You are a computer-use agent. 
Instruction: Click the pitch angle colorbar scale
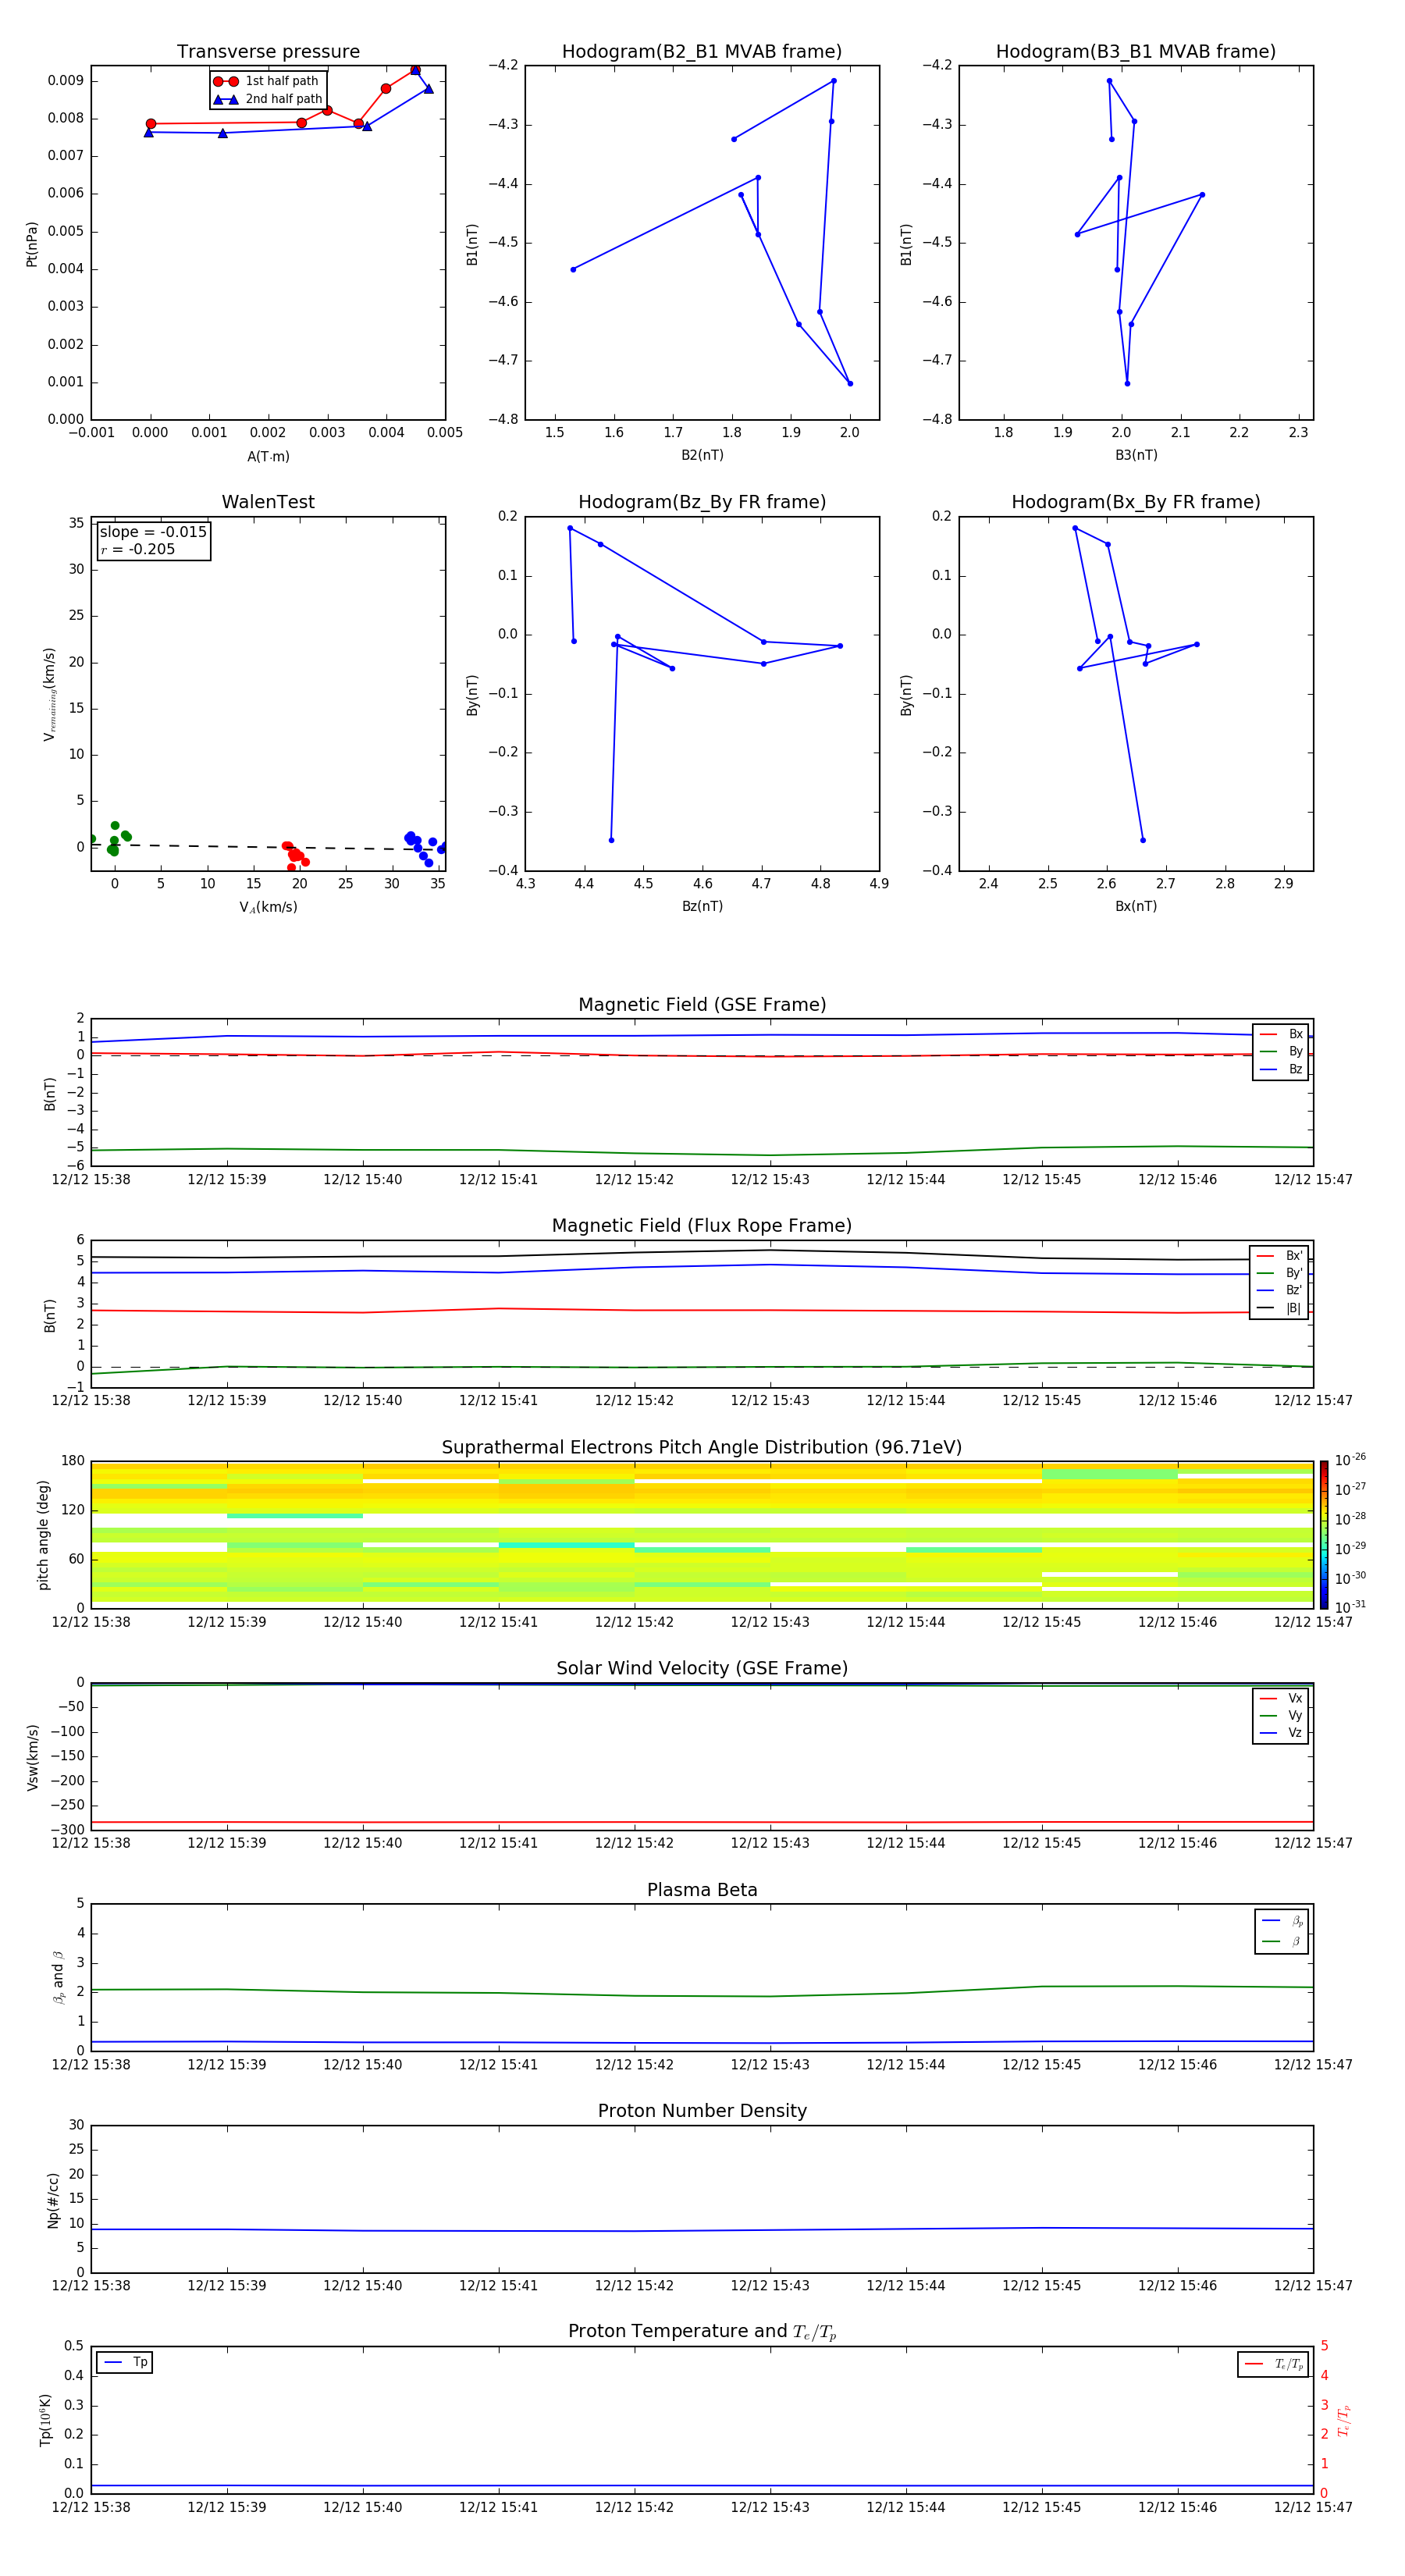1324,1535
